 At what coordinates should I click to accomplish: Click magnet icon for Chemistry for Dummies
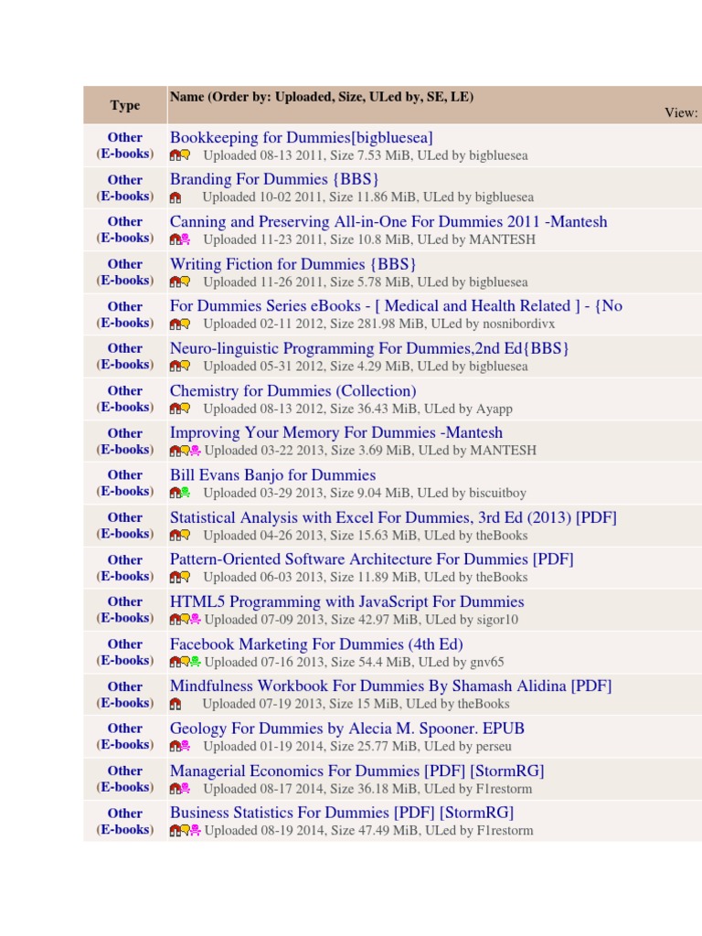tap(175, 409)
